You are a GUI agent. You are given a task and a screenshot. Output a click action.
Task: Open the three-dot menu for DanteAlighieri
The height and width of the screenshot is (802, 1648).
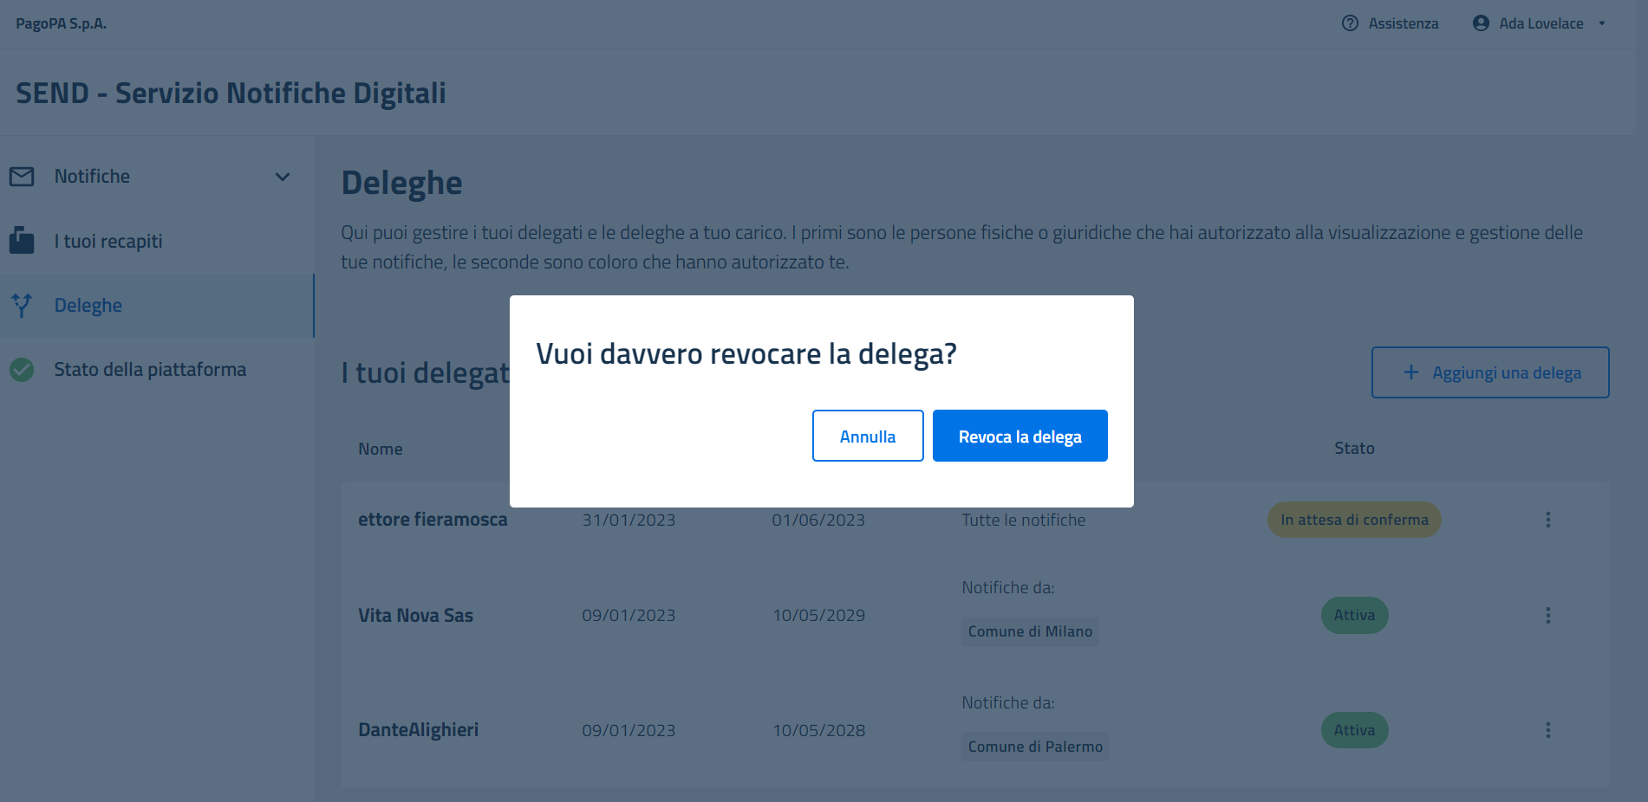[1547, 730]
